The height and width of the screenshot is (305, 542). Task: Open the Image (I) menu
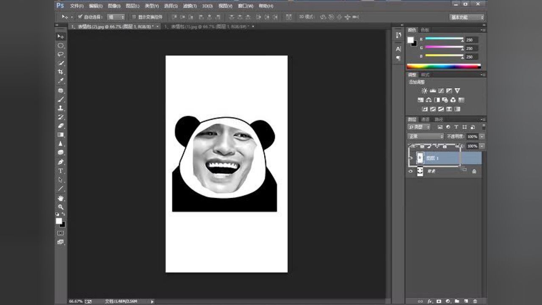[x=114, y=6]
